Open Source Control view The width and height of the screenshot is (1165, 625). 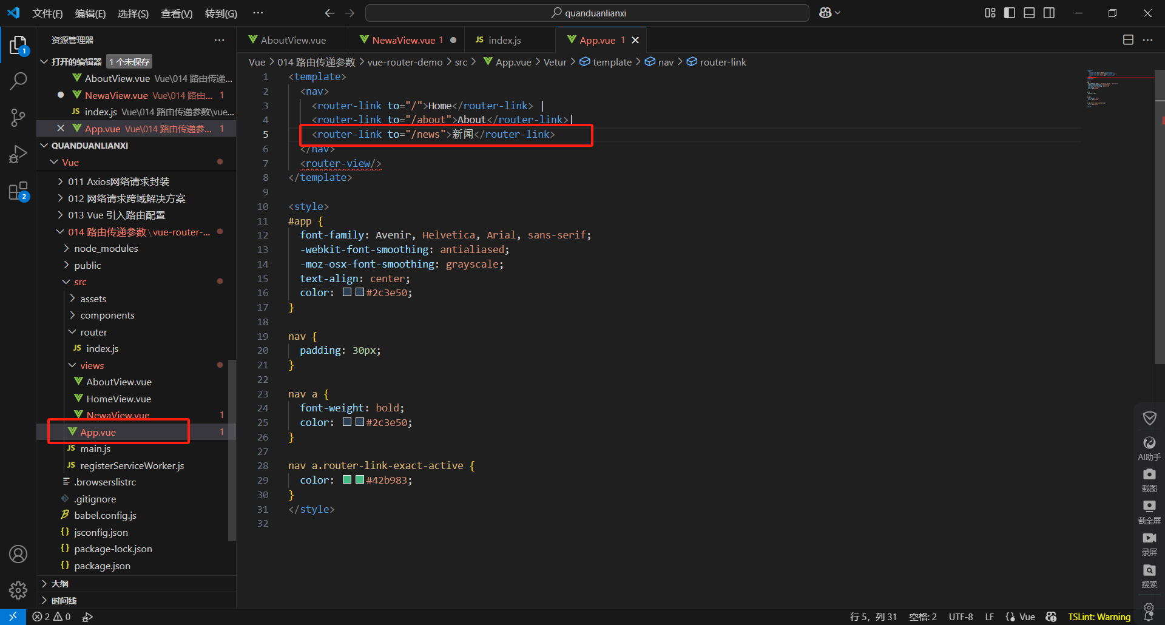(x=18, y=118)
